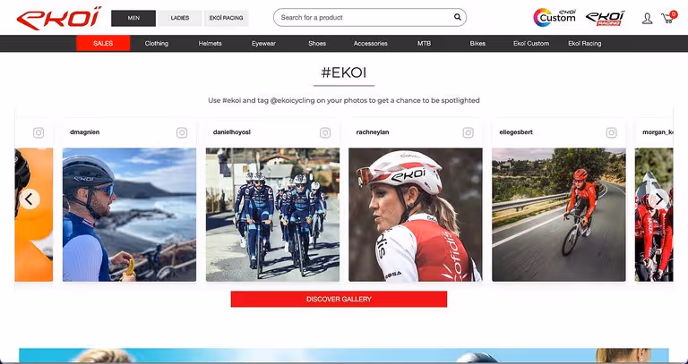Screen dimensions: 688x364
Task: Open the Clothing menu
Action: 157,43
